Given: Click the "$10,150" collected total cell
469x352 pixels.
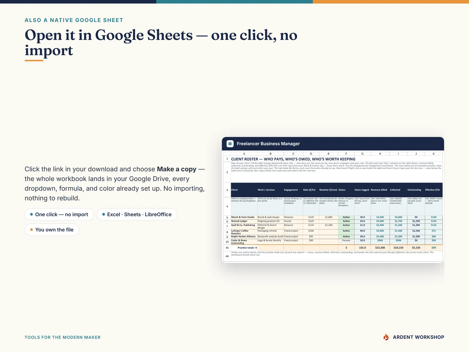Looking at the screenshot, I should [x=398, y=248].
